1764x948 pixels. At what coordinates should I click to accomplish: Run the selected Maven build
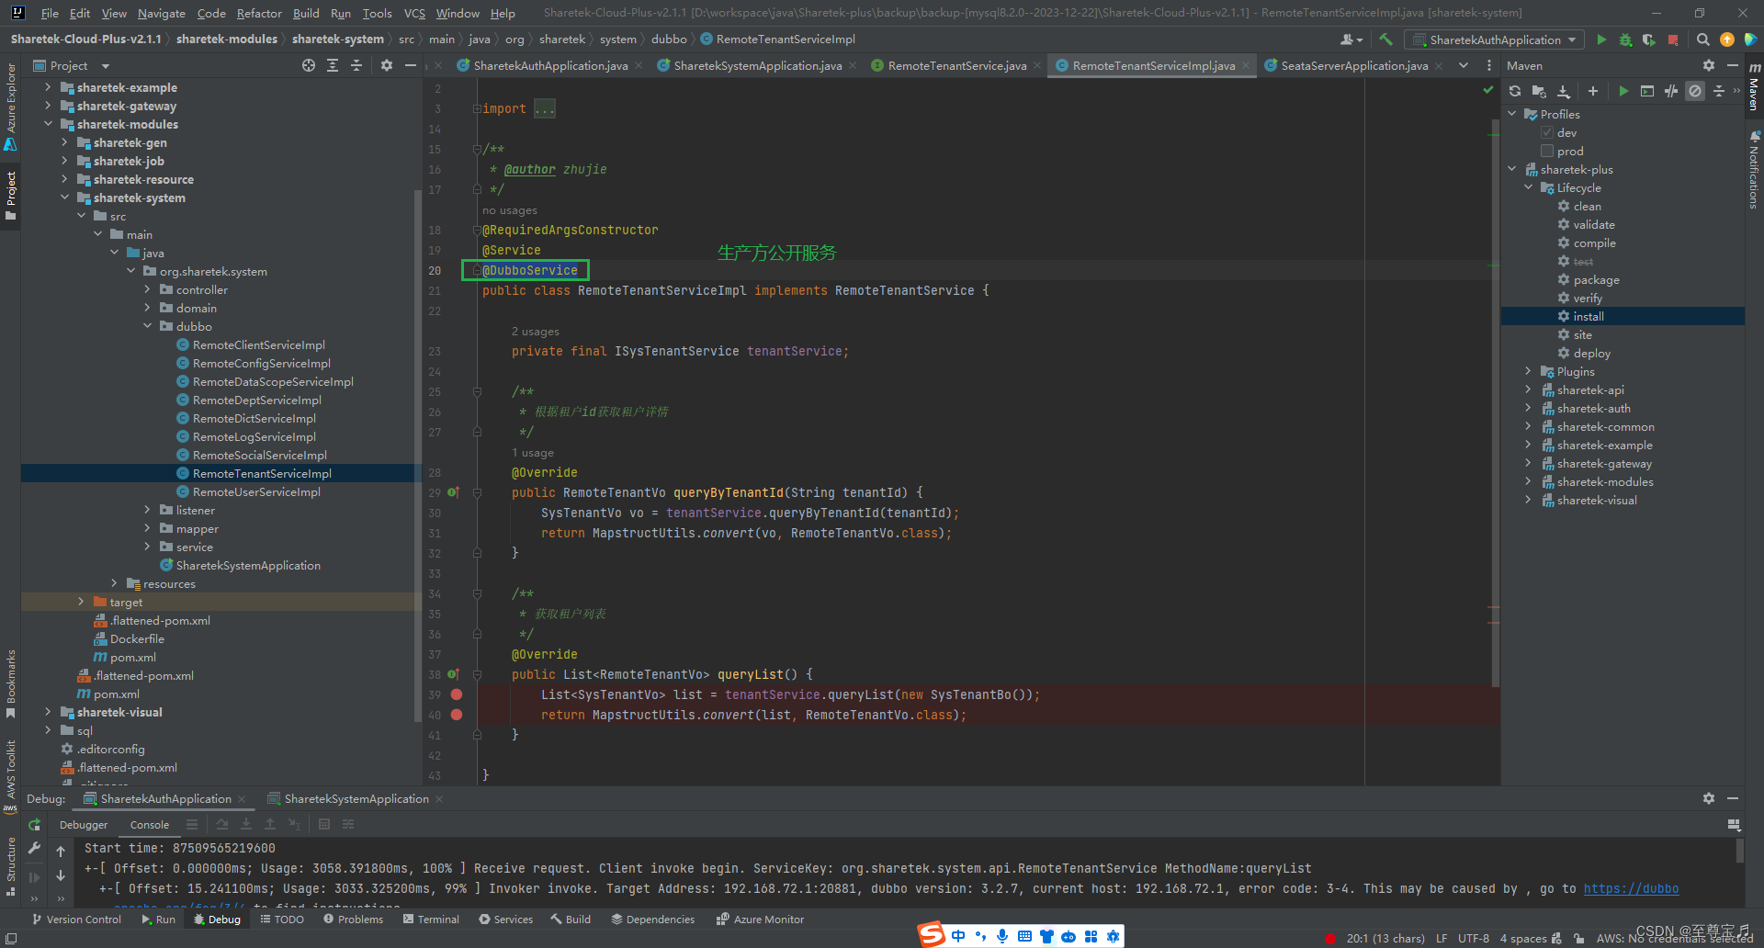coord(1623,91)
